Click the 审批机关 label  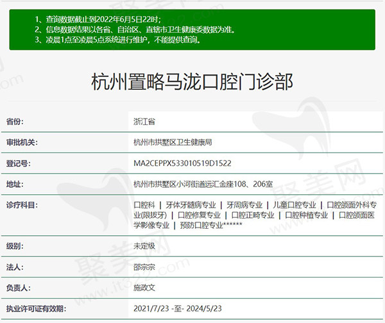22,142
